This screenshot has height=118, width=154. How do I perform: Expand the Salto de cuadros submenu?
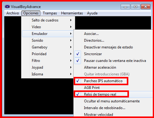pyautogui.click(x=48, y=20)
